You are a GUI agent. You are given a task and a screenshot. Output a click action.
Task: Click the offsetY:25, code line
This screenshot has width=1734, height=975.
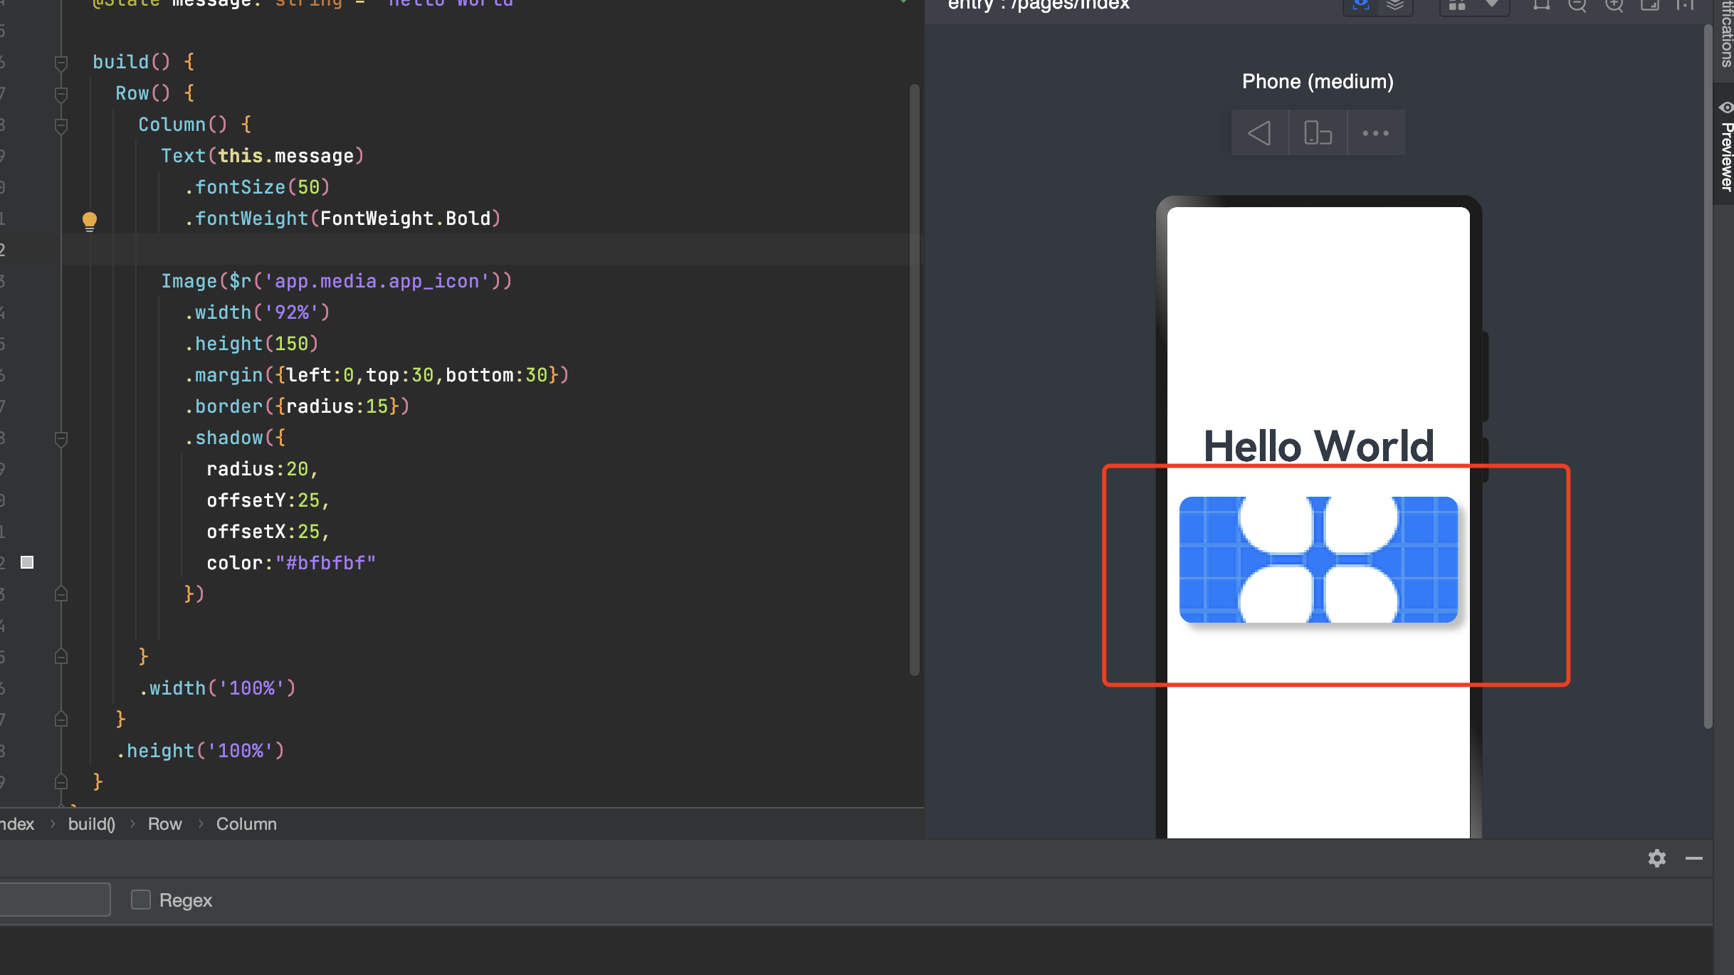pos(268,500)
